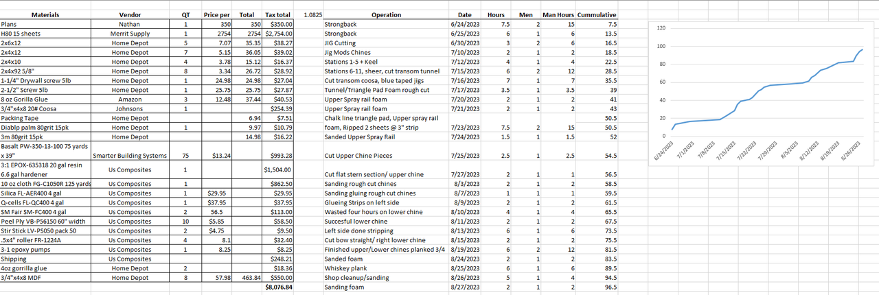Image resolution: width=879 pixels, height=295 pixels.
Task: Select Cut transom coosa operation cell
Action: coord(387,80)
